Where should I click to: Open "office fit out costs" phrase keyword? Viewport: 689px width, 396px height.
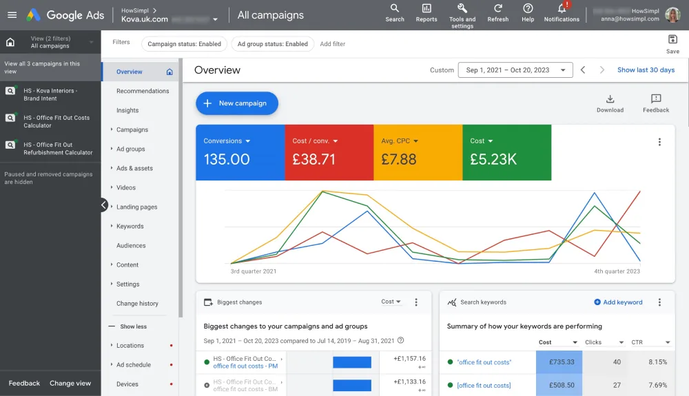(484, 362)
